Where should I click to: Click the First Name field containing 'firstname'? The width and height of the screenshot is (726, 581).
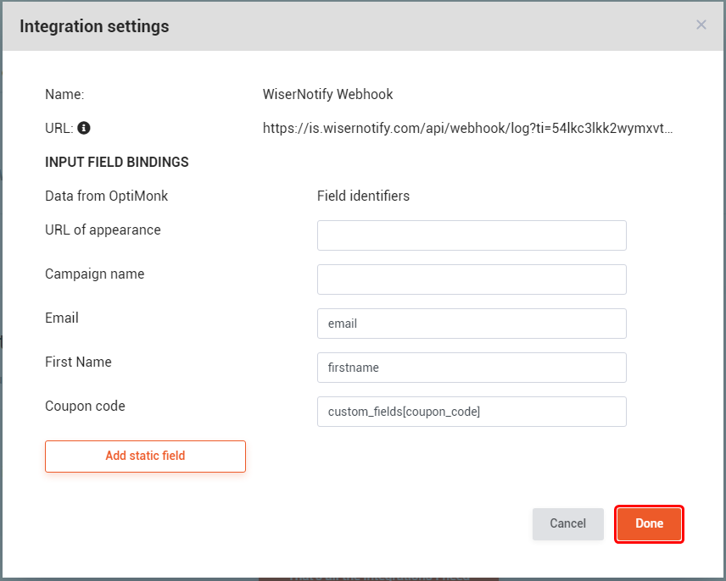click(x=472, y=368)
